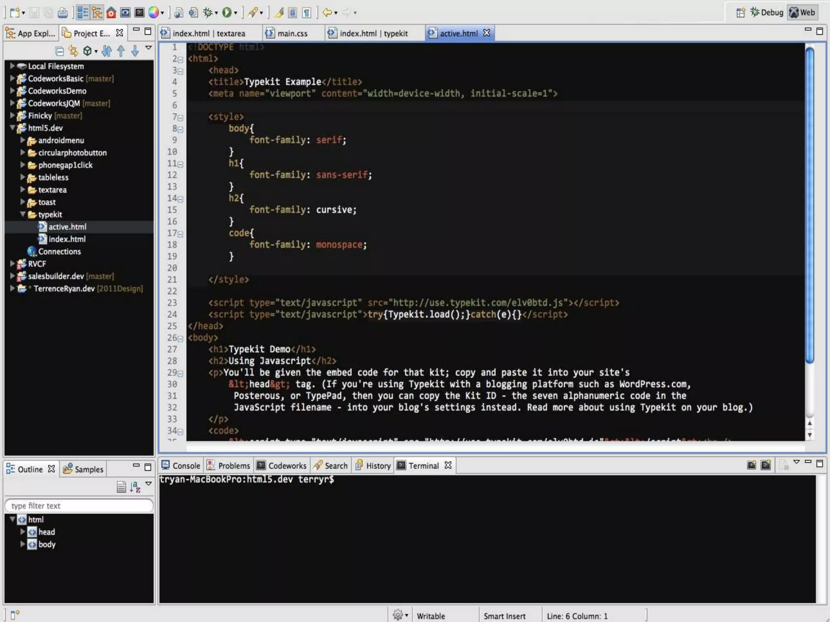The height and width of the screenshot is (622, 830).
Task: Toggle Link with Editor arrows
Action: point(73,51)
